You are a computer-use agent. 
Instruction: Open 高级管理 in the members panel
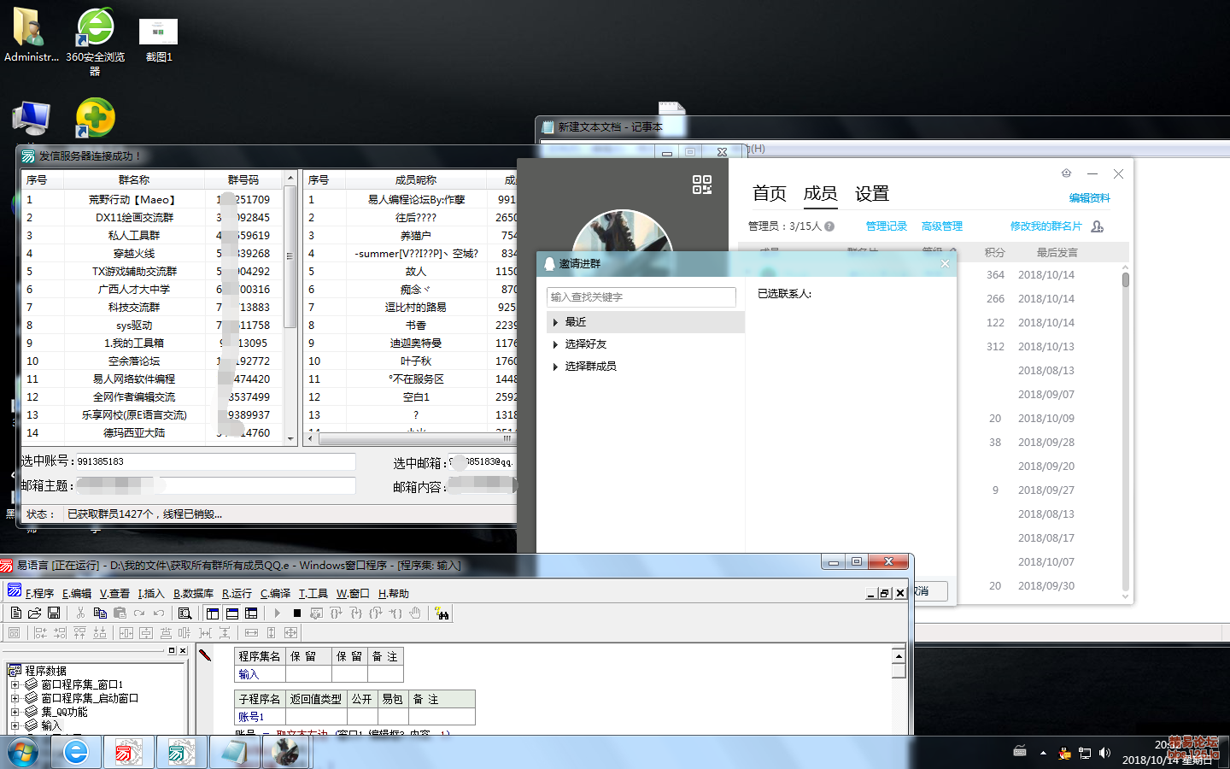(941, 226)
